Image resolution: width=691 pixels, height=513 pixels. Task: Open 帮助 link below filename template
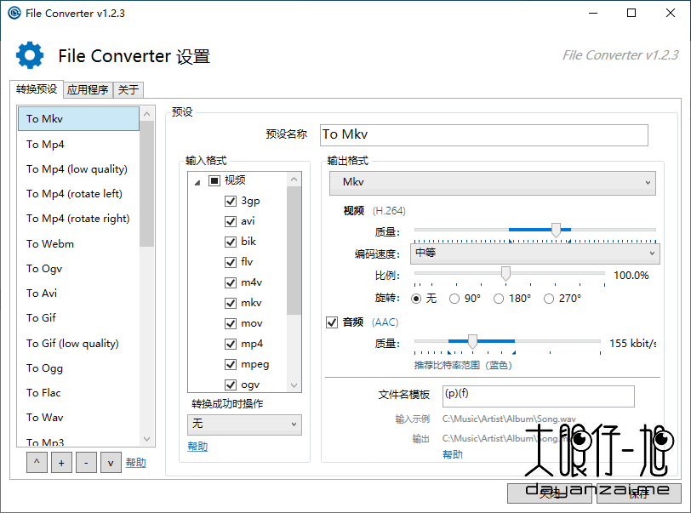(x=453, y=454)
